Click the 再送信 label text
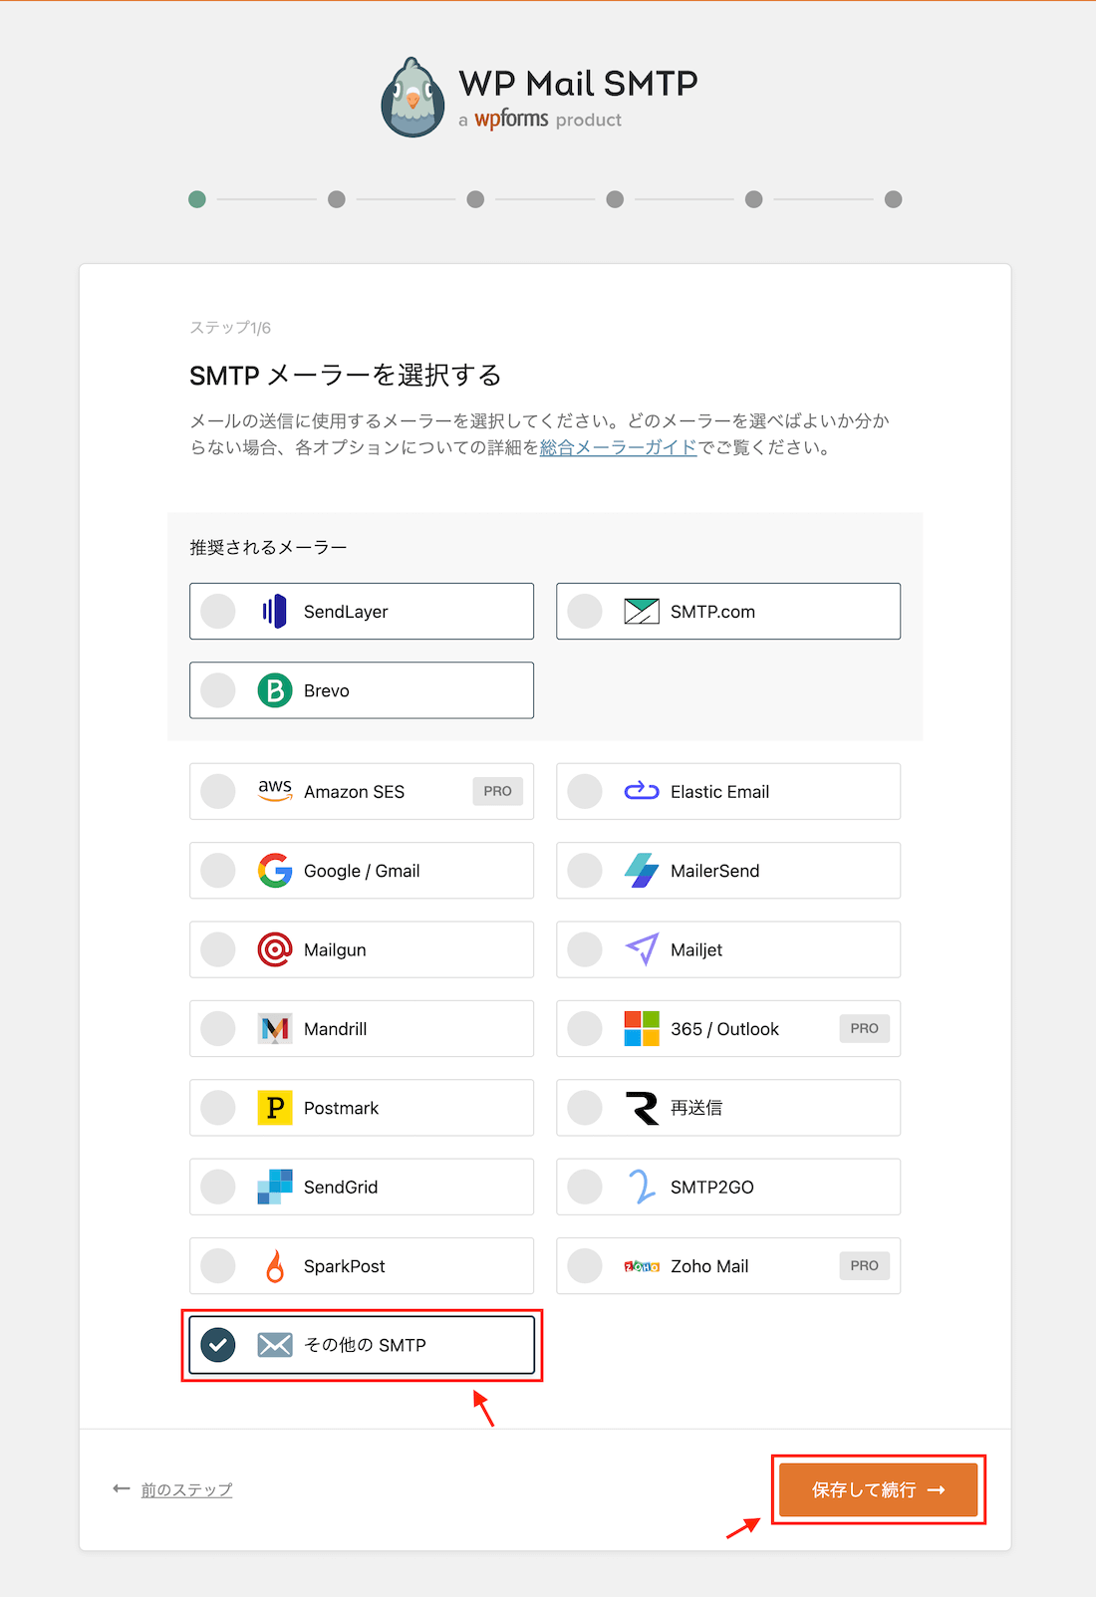The height and width of the screenshot is (1597, 1096). (696, 1108)
